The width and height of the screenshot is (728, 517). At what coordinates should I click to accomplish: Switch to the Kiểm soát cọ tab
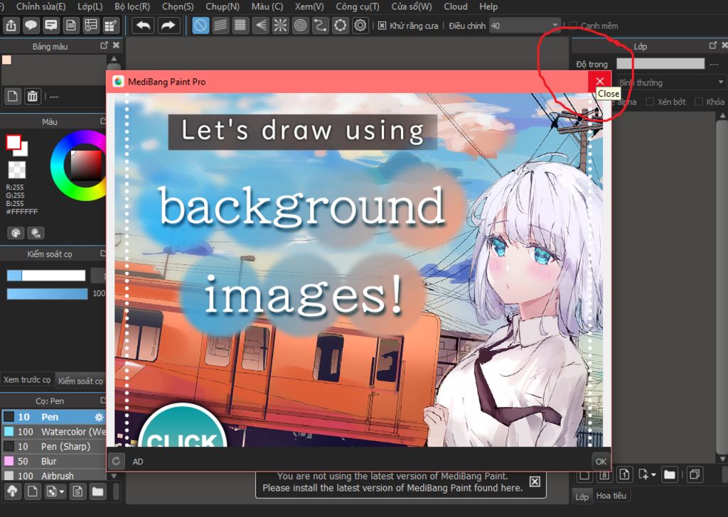click(80, 381)
